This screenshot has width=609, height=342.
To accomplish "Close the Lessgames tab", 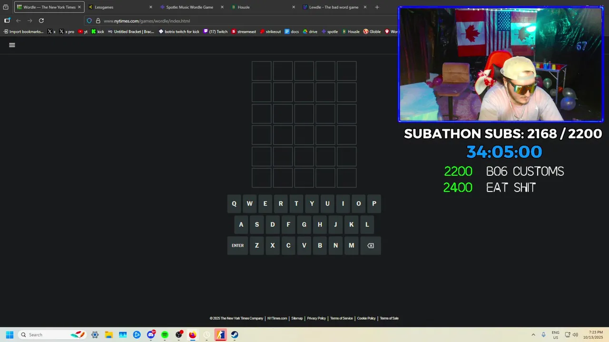I will point(151,7).
